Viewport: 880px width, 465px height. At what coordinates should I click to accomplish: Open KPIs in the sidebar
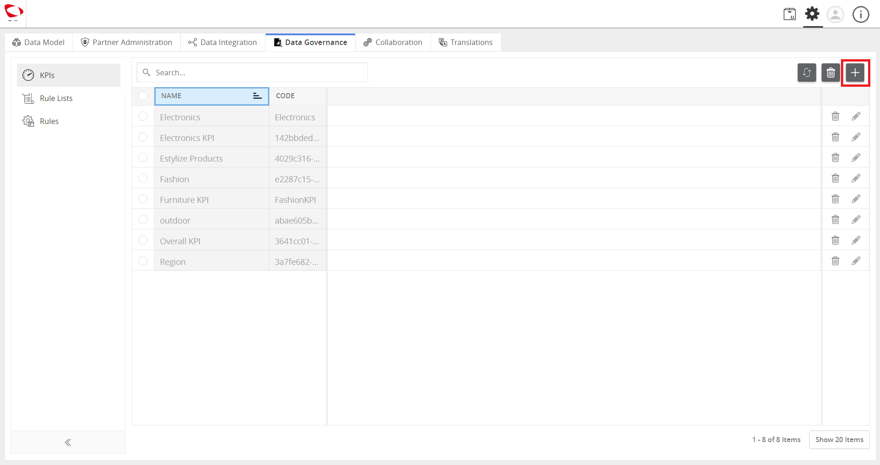tap(68, 75)
